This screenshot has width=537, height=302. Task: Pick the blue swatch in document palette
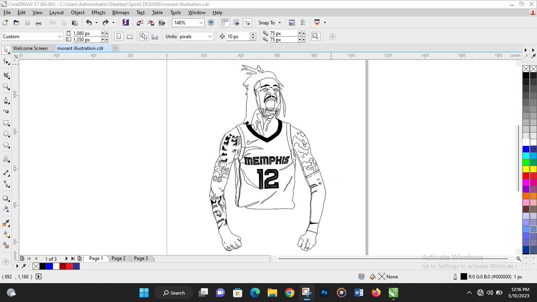[x=49, y=266]
